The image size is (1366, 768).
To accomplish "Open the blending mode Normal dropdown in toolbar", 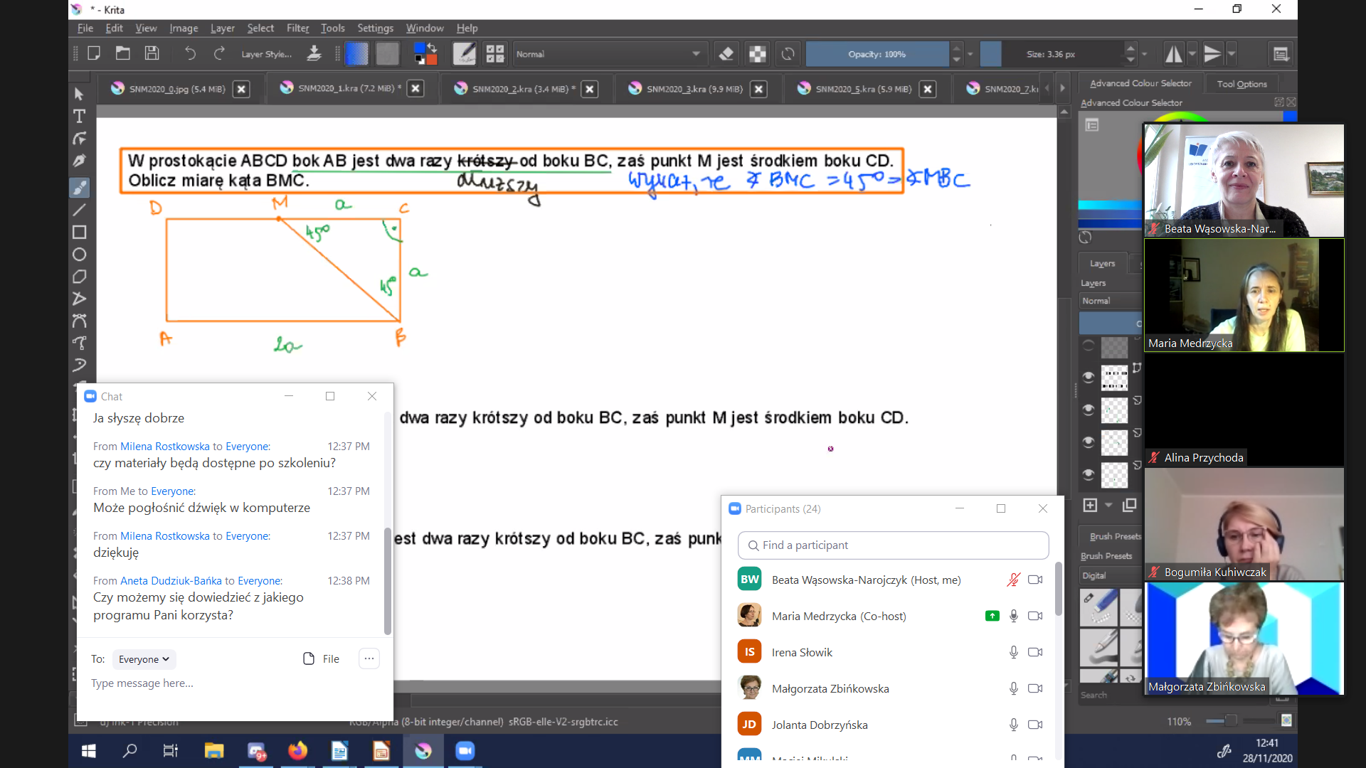I will click(x=609, y=54).
